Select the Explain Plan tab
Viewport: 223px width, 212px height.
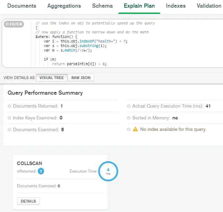pos(139,6)
